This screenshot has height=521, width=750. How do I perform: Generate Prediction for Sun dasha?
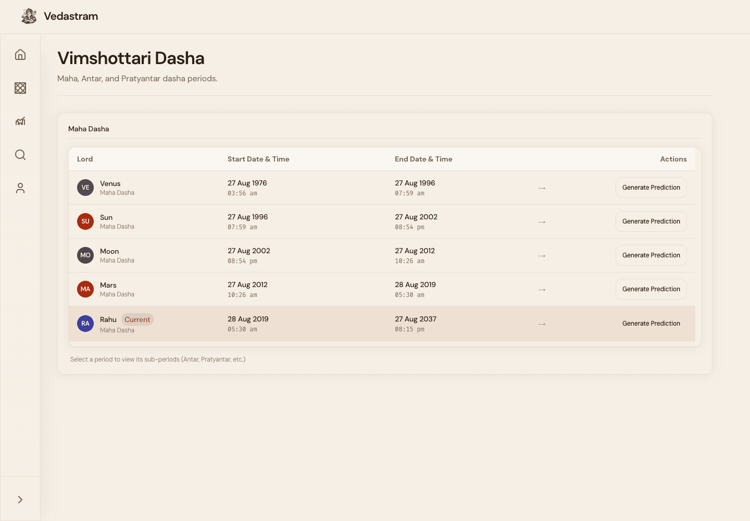pyautogui.click(x=651, y=221)
